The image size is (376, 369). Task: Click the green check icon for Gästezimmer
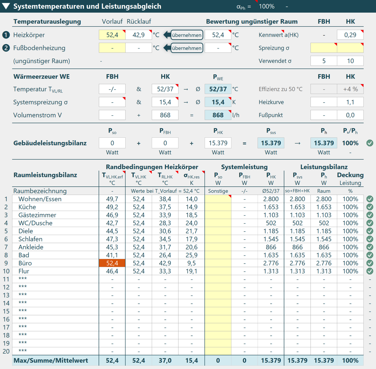click(370, 215)
